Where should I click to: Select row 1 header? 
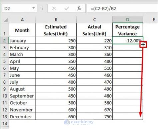point(4,30)
